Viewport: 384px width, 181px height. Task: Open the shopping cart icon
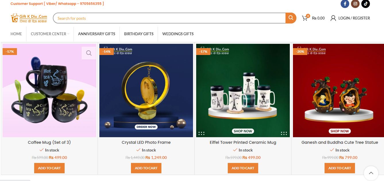coord(305,18)
